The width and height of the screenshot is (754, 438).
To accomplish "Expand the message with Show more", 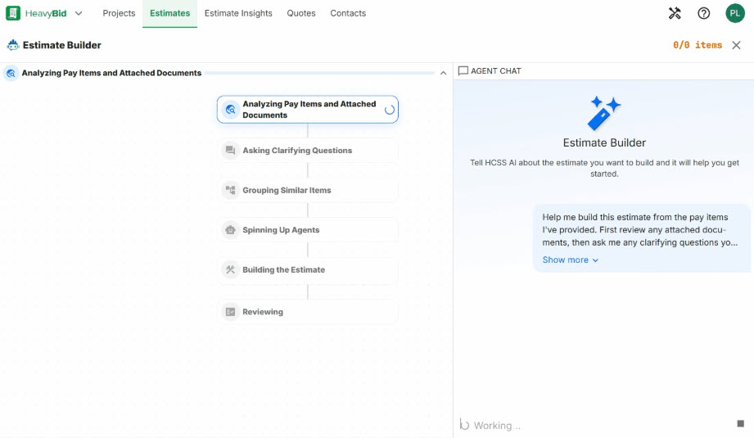I will [x=565, y=260].
